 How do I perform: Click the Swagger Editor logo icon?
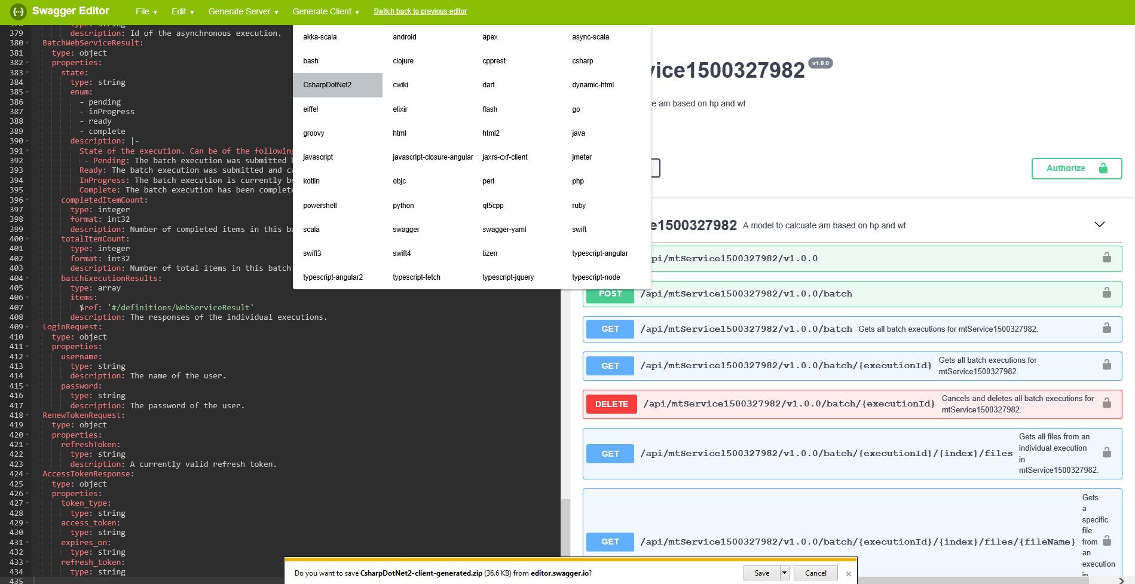[x=18, y=11]
